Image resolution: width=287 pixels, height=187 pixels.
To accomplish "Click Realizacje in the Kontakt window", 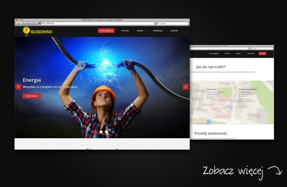I will pos(251,53).
